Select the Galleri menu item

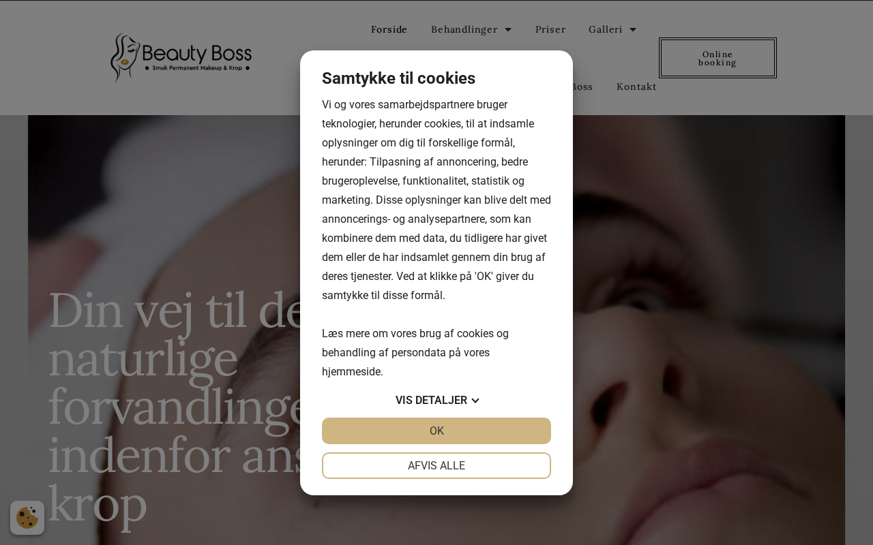606,29
